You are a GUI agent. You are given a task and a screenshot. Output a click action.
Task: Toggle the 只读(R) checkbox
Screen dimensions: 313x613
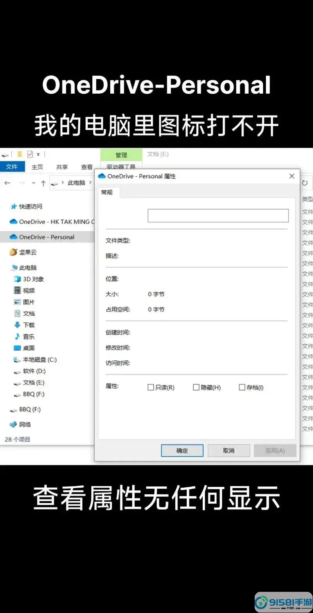point(151,387)
